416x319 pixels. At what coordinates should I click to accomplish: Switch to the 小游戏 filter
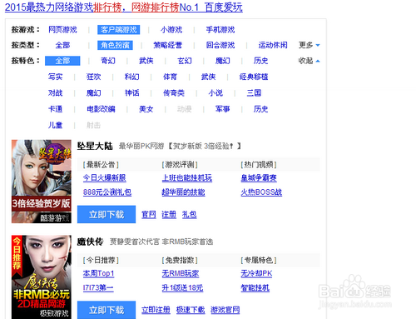(x=171, y=30)
